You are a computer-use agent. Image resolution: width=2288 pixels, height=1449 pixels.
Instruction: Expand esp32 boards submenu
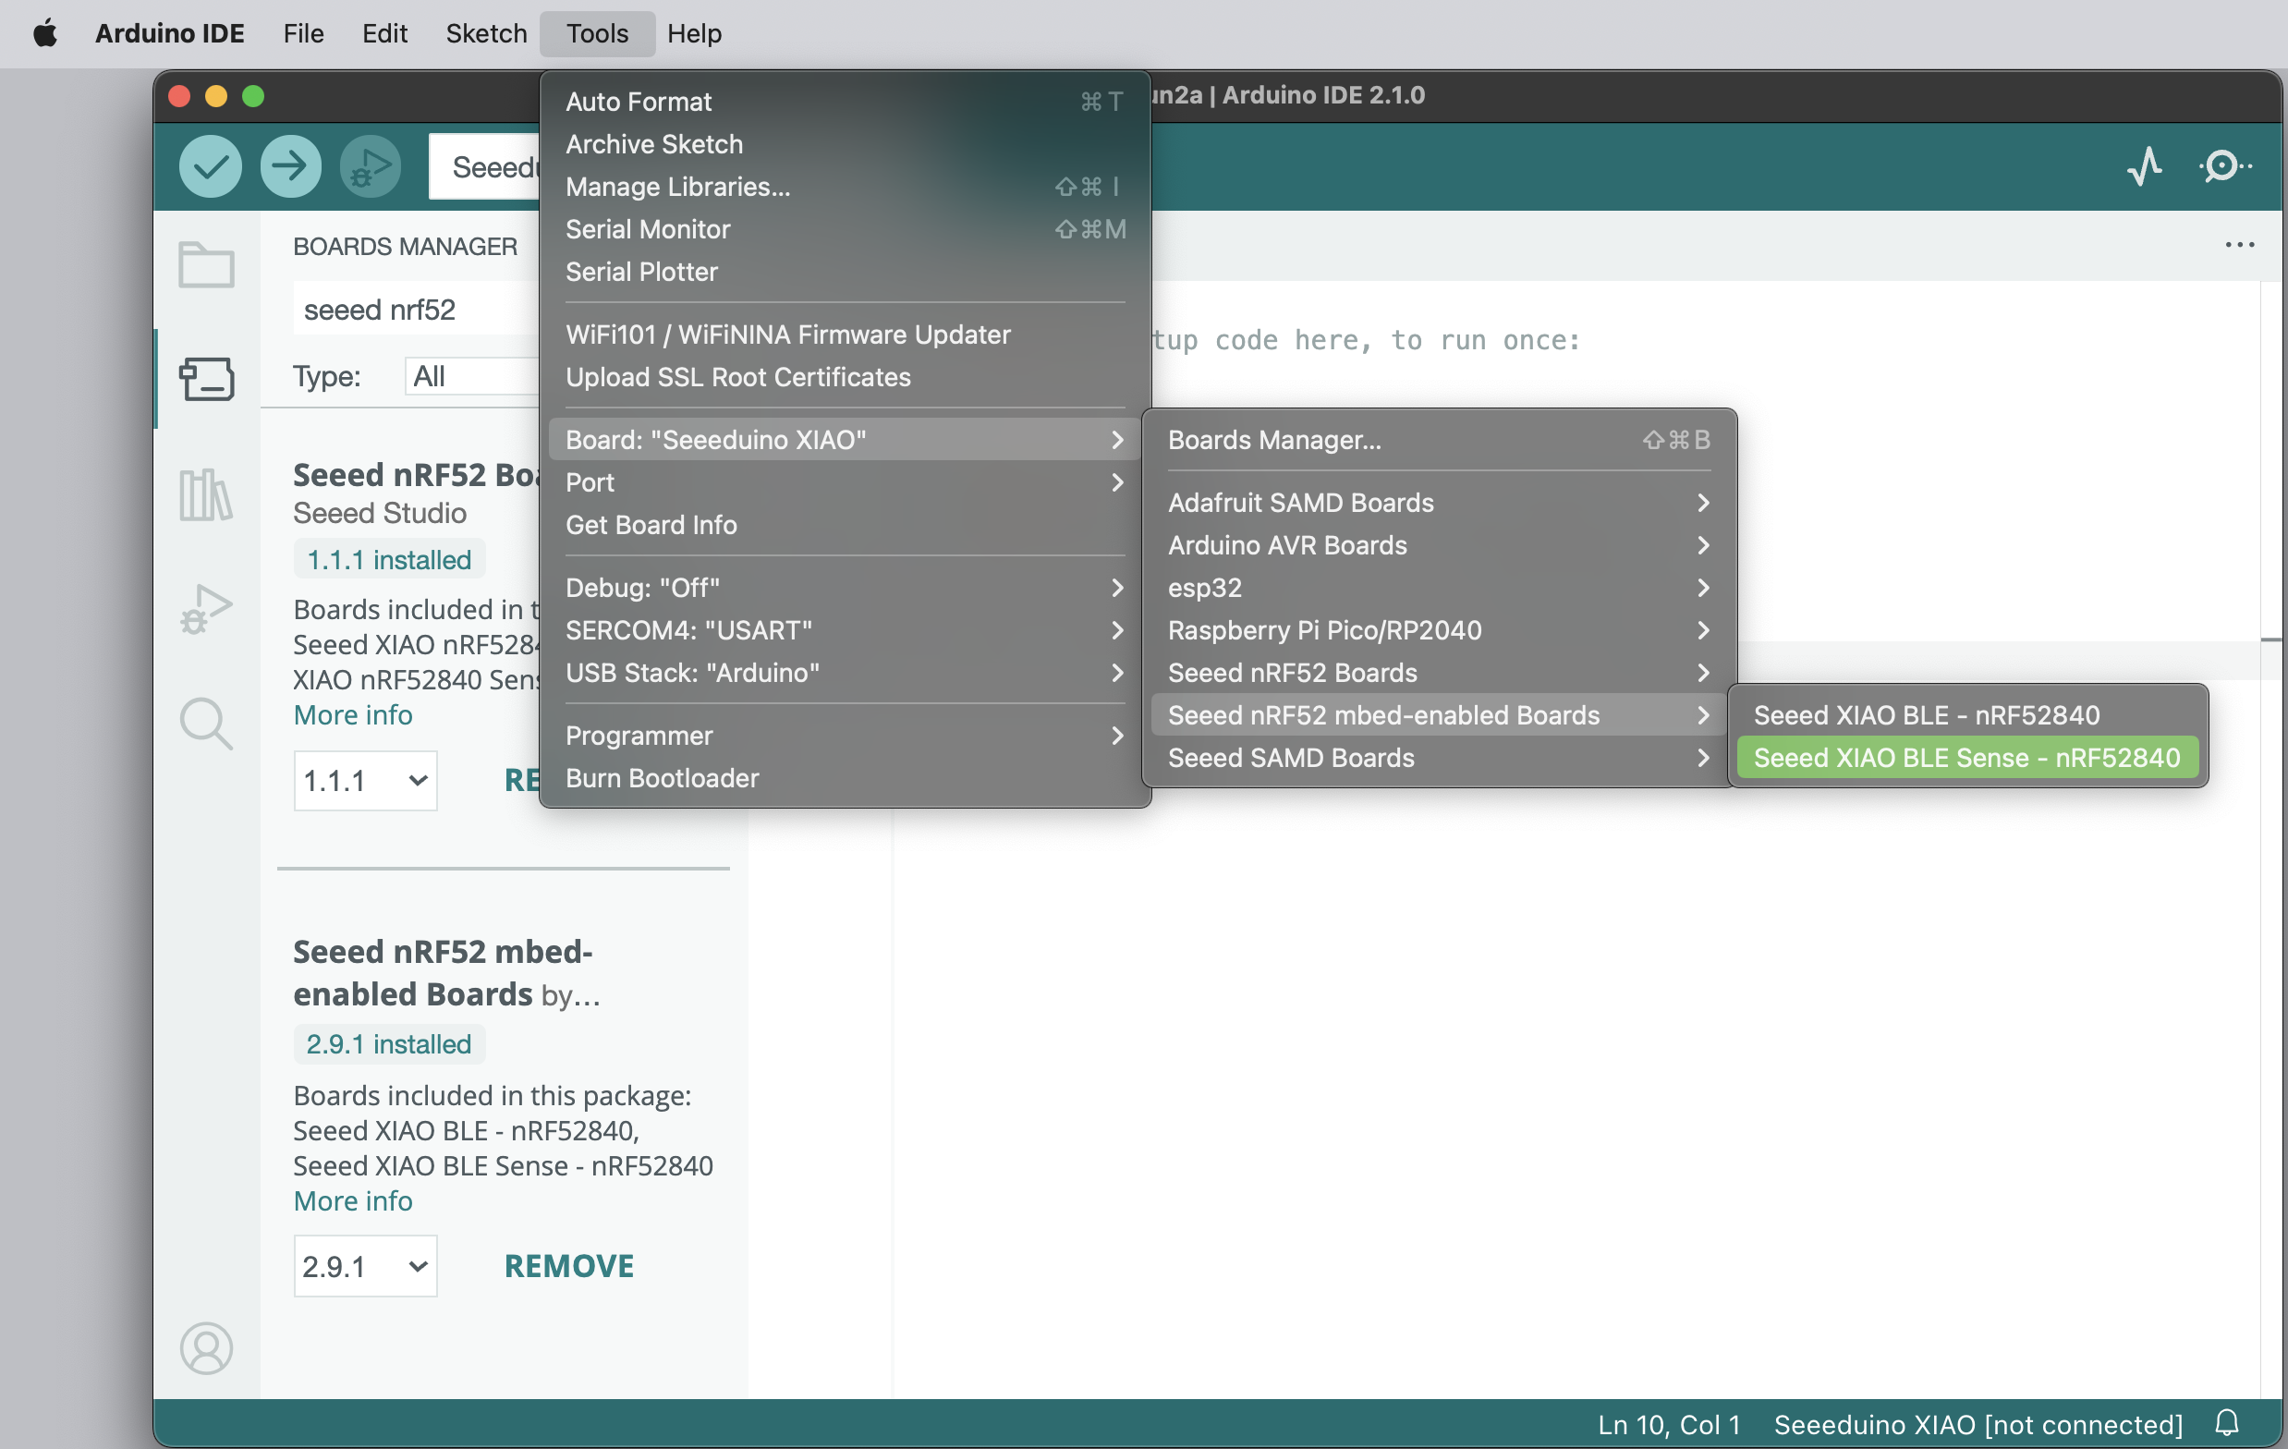pos(1439,588)
